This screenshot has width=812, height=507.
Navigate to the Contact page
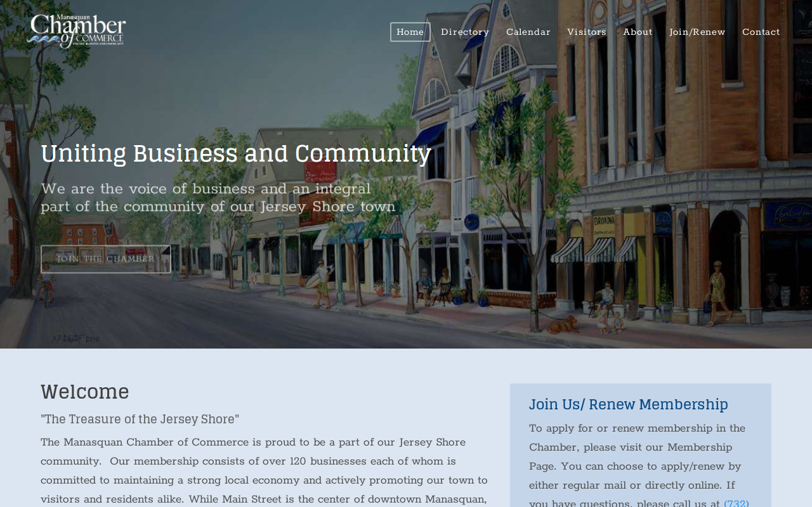click(x=761, y=32)
